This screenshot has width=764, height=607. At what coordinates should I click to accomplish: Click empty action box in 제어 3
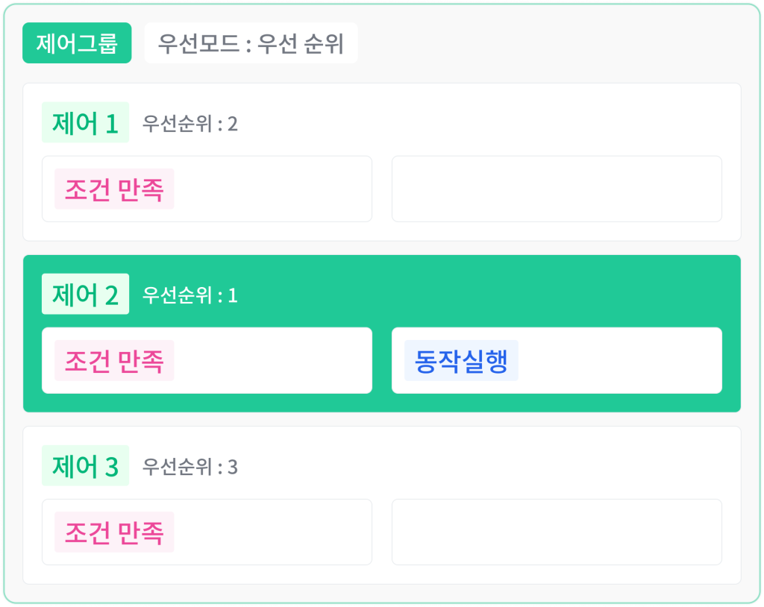pyautogui.click(x=557, y=532)
